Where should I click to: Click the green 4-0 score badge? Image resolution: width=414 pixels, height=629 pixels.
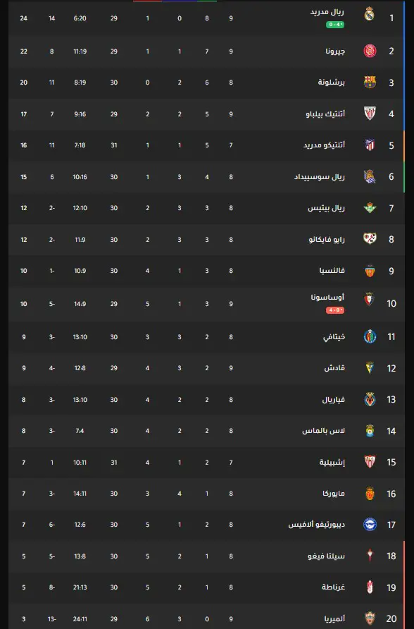(335, 25)
